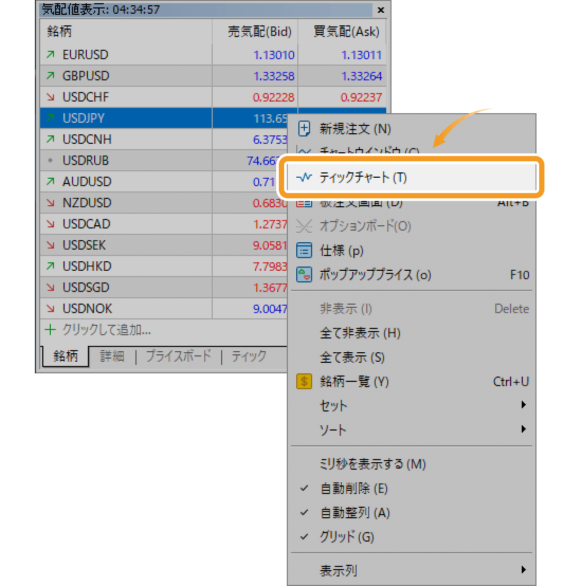Switch to the ティック tab
Viewport: 582px width, 586px height.
(249, 356)
